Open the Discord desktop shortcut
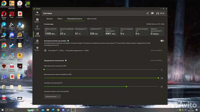The height and width of the screenshot is (112, 200). tap(12, 35)
